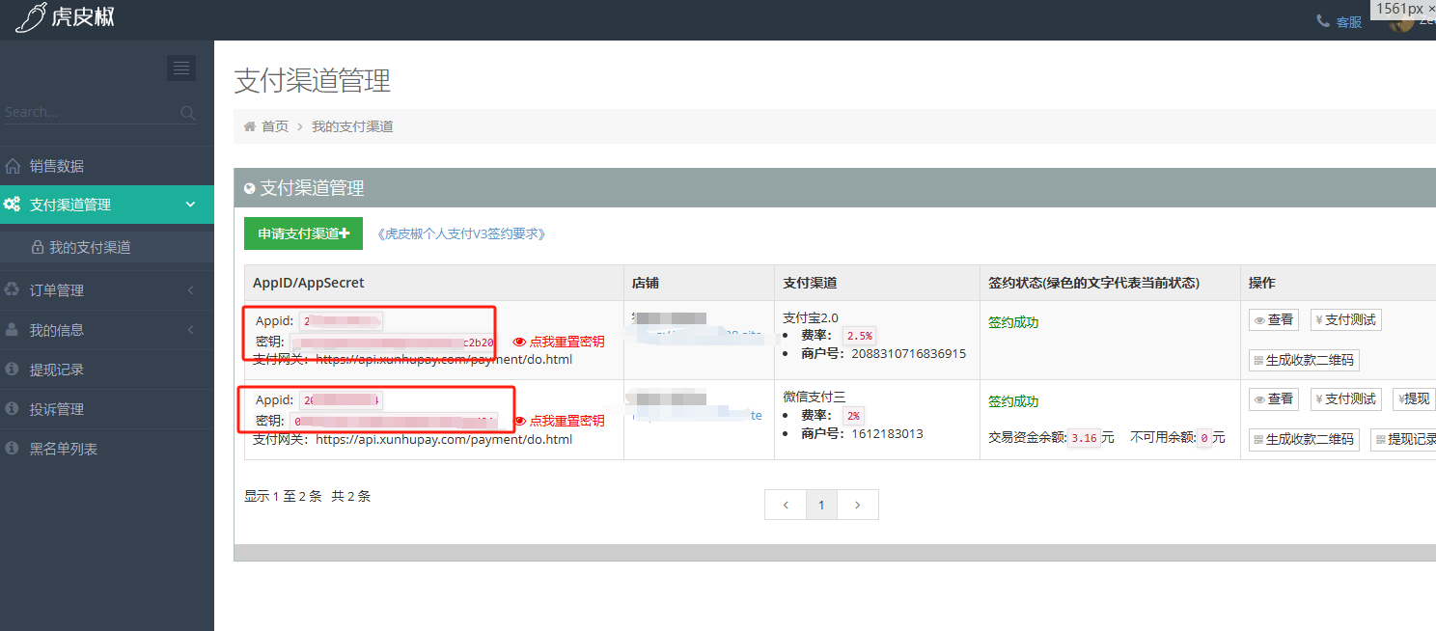Viewport: 1436px width, 631px height.
Task: Click merchant number 1612183013
Action: [887, 434]
